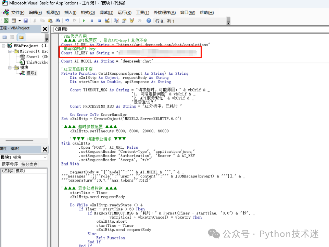This screenshot has height=247, width=329.
Task: Select Sheet1 in the project tree
Action: click(x=34, y=57)
